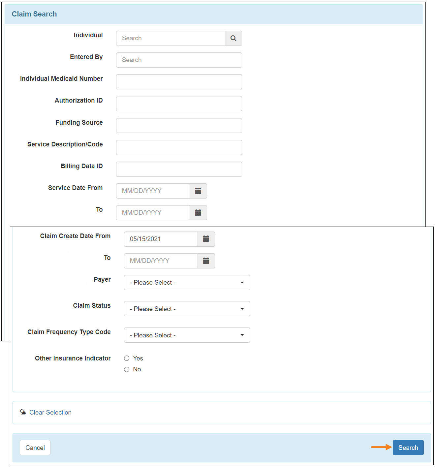
Task: Select Yes for Other Insurance Indicator
Action: (x=127, y=358)
